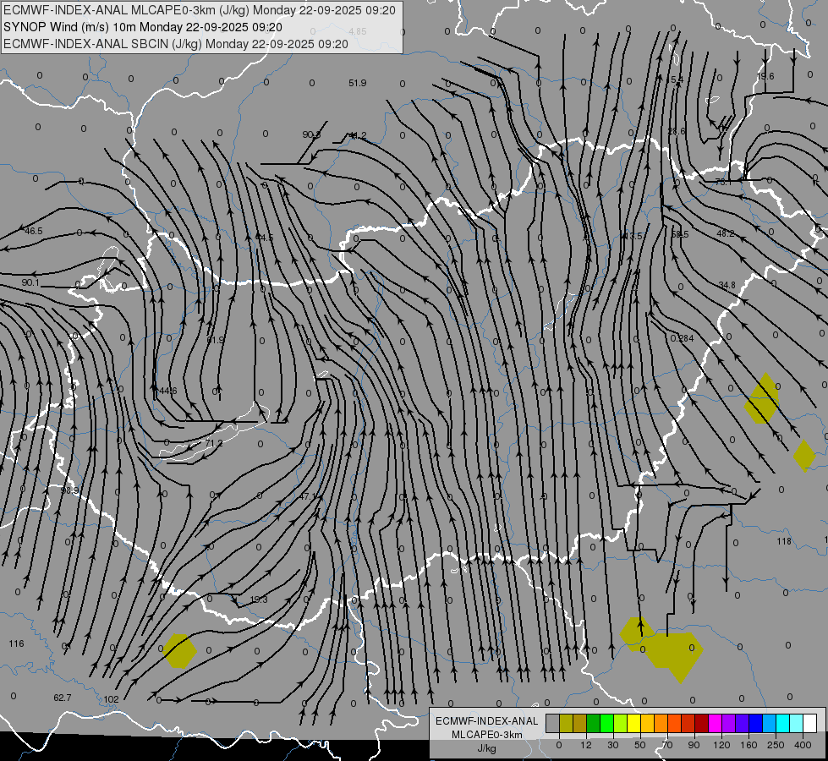Image resolution: width=828 pixels, height=761 pixels.
Task: Select the MLCAPE0-3km label in the legend
Action: [x=487, y=735]
